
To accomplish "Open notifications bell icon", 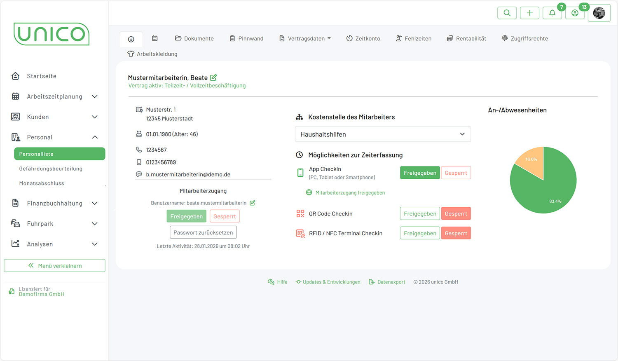I will click(552, 13).
